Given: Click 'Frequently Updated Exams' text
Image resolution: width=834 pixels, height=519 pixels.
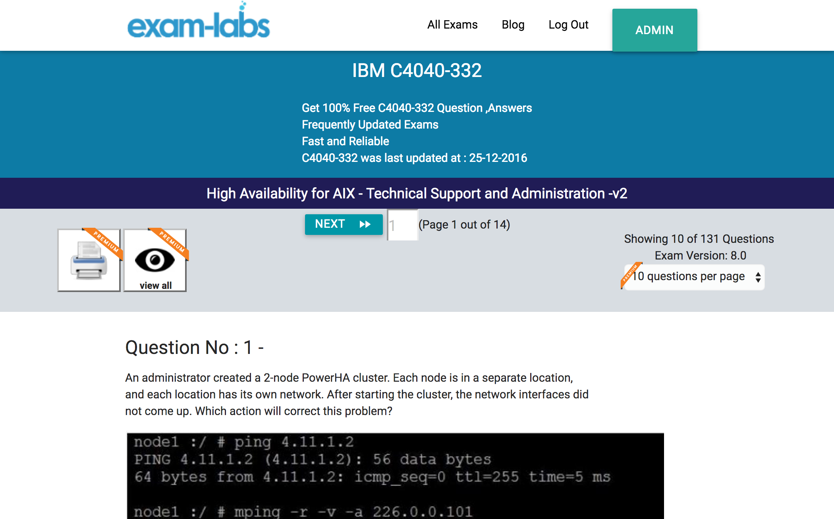Looking at the screenshot, I should coord(370,125).
